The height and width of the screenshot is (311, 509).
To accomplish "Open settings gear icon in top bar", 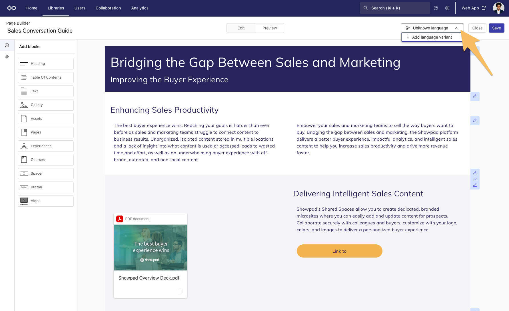I will 447,8.
